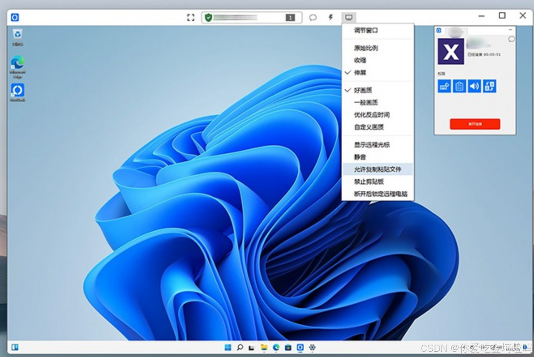Minimize the small session panel
The width and height of the screenshot is (534, 357).
click(x=510, y=30)
